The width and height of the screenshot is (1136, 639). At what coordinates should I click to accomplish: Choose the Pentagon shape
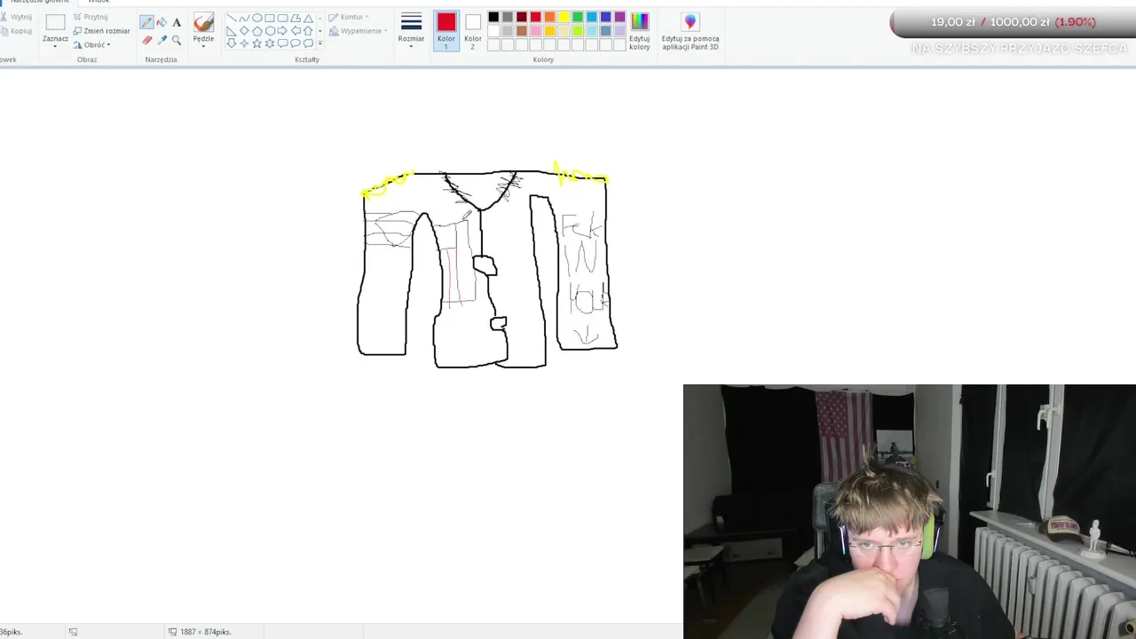[x=257, y=31]
